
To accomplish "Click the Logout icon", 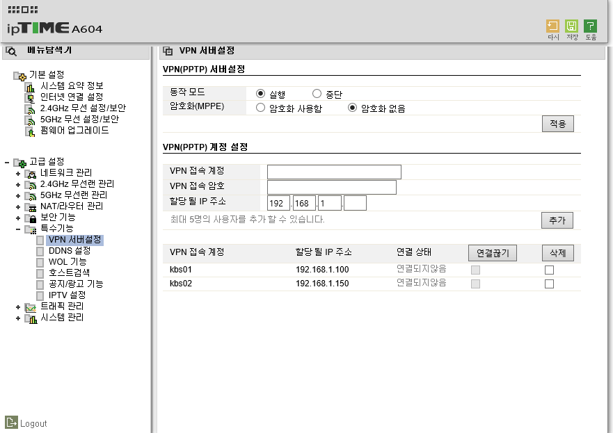I will [x=11, y=422].
